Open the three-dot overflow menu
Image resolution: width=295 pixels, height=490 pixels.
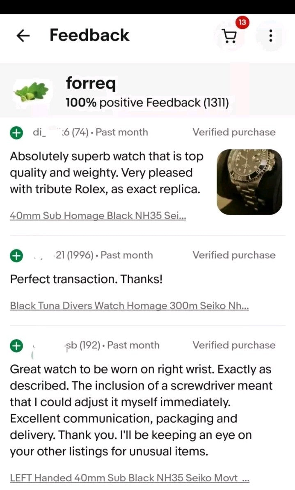point(270,36)
